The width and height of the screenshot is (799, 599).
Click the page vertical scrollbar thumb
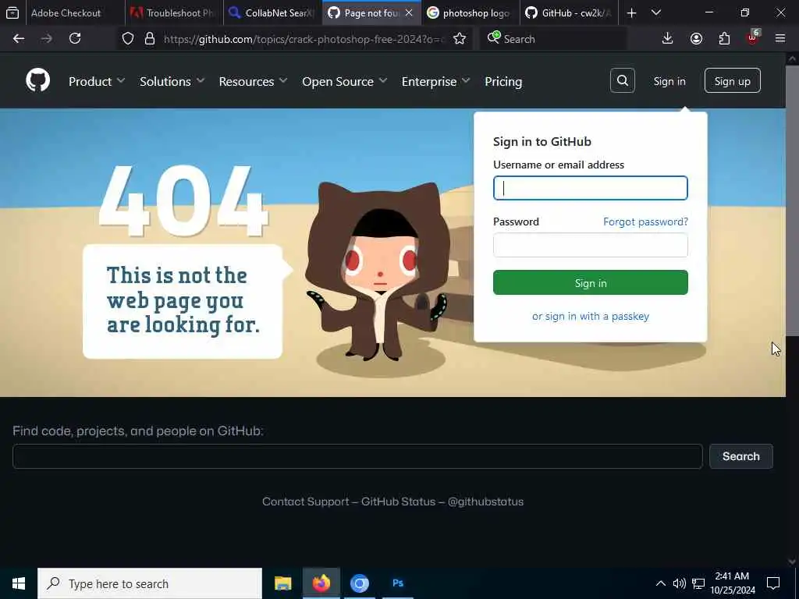792,200
